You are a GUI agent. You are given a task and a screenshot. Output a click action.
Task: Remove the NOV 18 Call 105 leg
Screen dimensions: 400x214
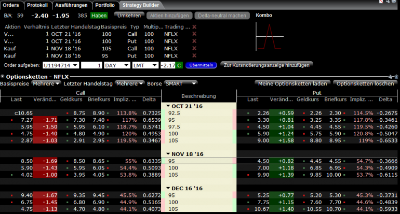tap(194, 48)
